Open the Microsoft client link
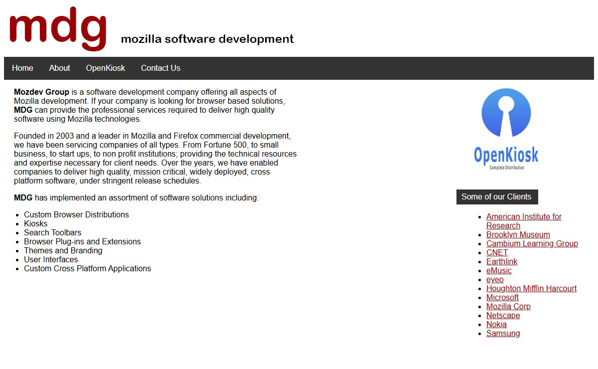Image resolution: width=598 pixels, height=369 pixels. [x=502, y=297]
